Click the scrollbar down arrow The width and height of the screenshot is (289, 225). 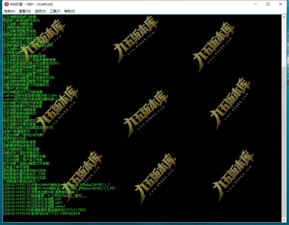(x=284, y=220)
